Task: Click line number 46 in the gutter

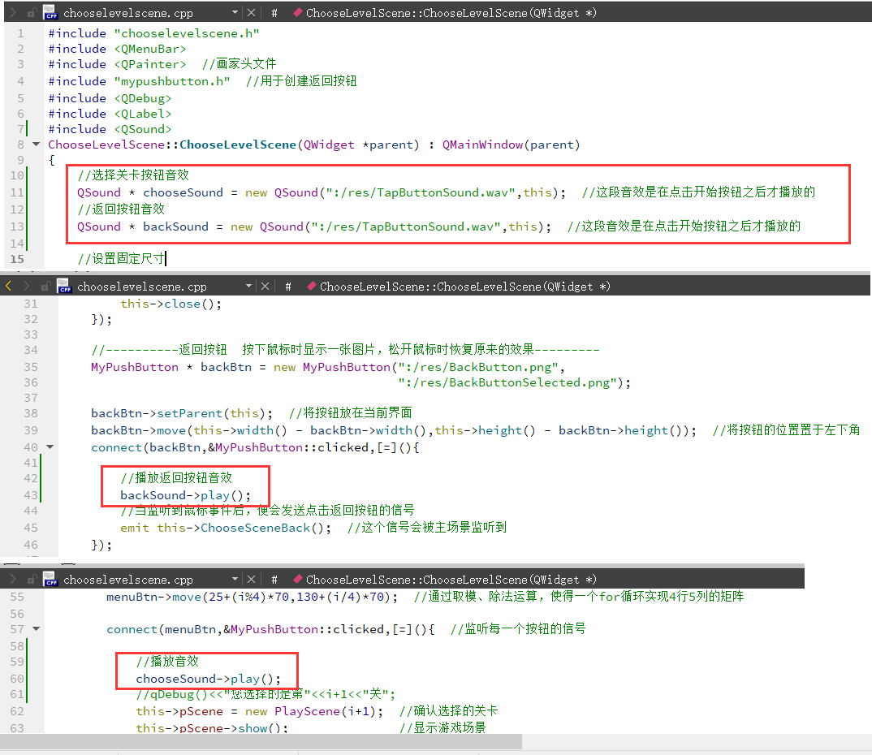Action: [x=31, y=545]
